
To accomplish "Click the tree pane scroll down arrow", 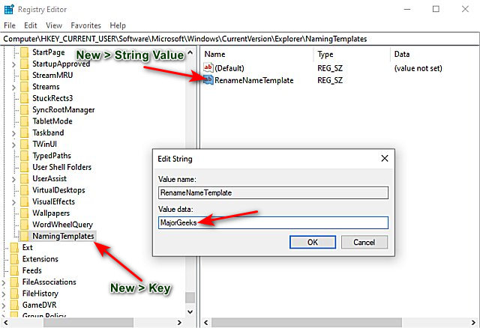I will (190, 312).
